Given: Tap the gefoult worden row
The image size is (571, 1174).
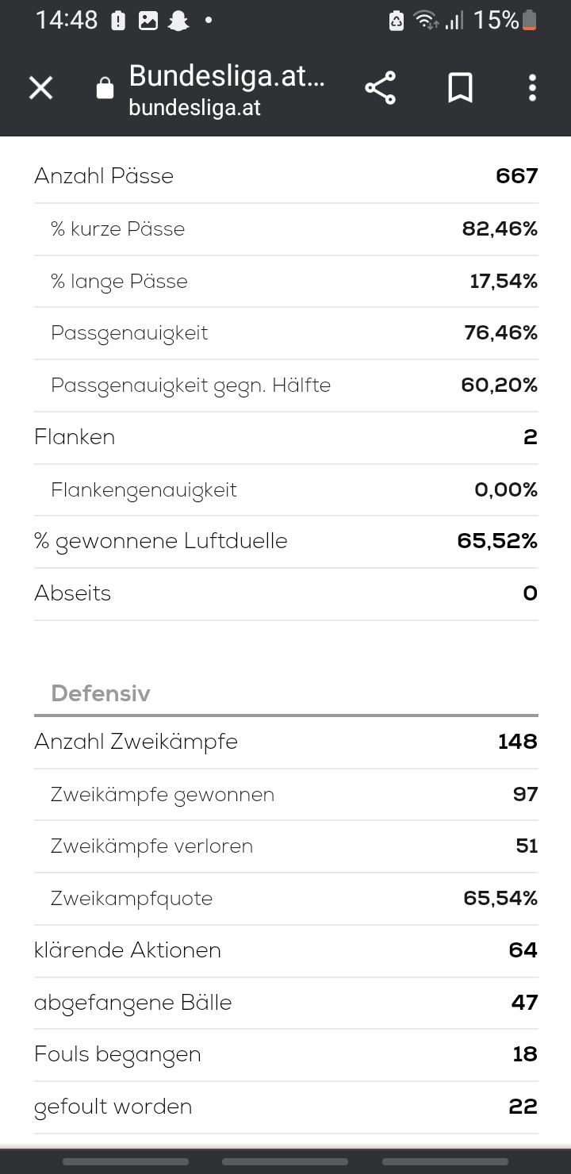Looking at the screenshot, I should coord(285,1107).
